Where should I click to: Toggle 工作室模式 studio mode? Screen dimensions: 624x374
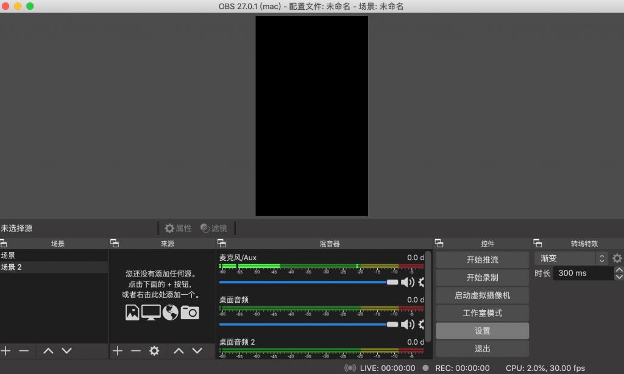(483, 313)
